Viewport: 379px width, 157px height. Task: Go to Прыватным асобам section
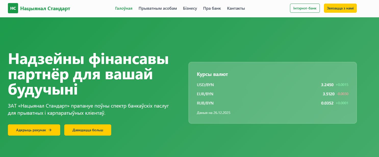[158, 8]
